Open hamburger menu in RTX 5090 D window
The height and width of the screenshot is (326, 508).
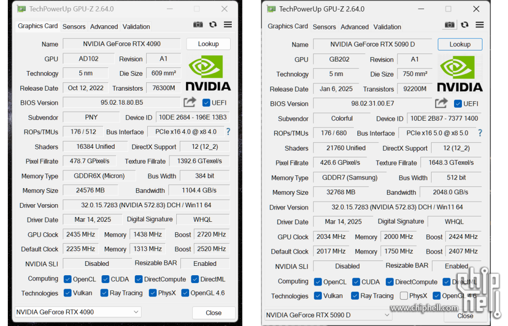(x=480, y=25)
